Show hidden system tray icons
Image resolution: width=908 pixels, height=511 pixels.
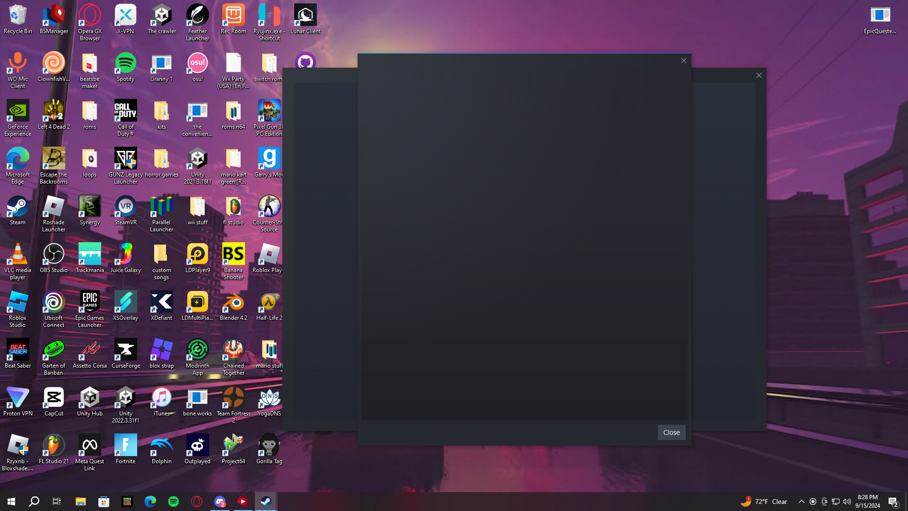[801, 502]
